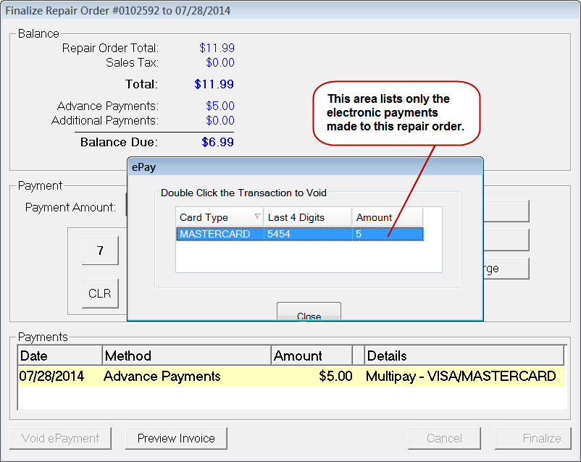The height and width of the screenshot is (462, 581).
Task: Click the Void ePayment button
Action: [60, 438]
